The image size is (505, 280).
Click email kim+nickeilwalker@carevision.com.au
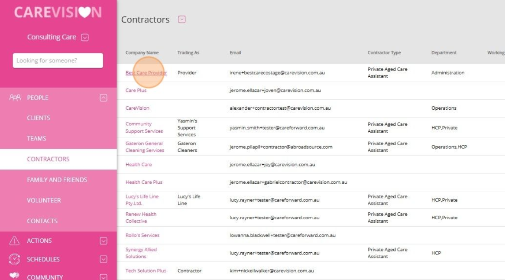[272, 271]
